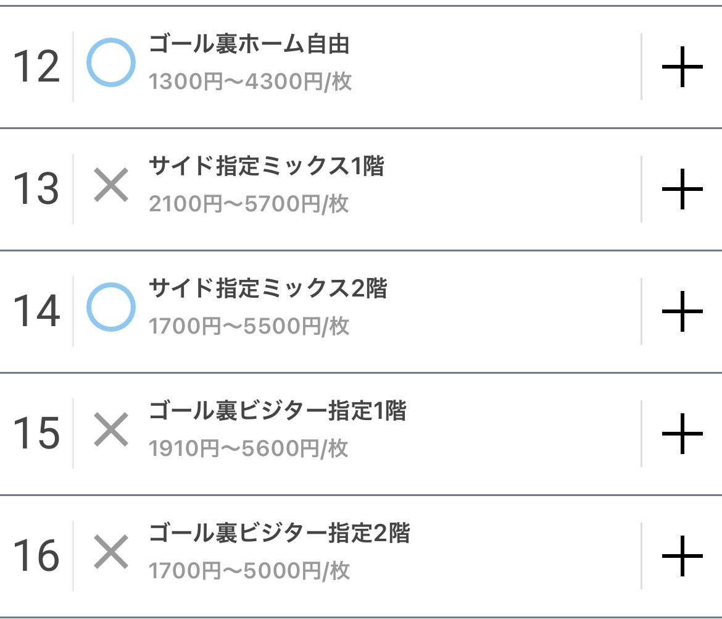Open the サイド指定ミックス2階 seat type
This screenshot has height=619, width=722.
click(x=268, y=289)
